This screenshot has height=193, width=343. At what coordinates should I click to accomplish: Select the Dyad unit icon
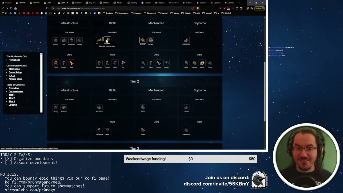click(72, 63)
